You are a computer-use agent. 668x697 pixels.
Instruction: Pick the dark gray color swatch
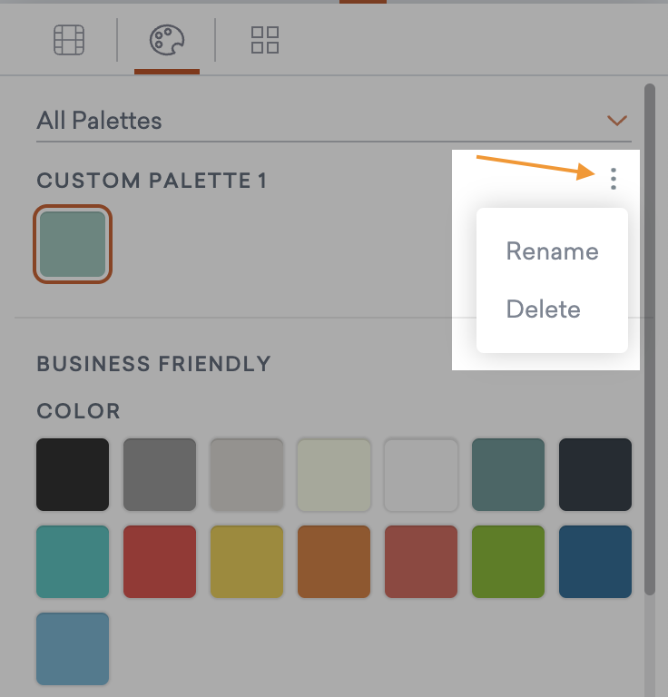(x=160, y=475)
